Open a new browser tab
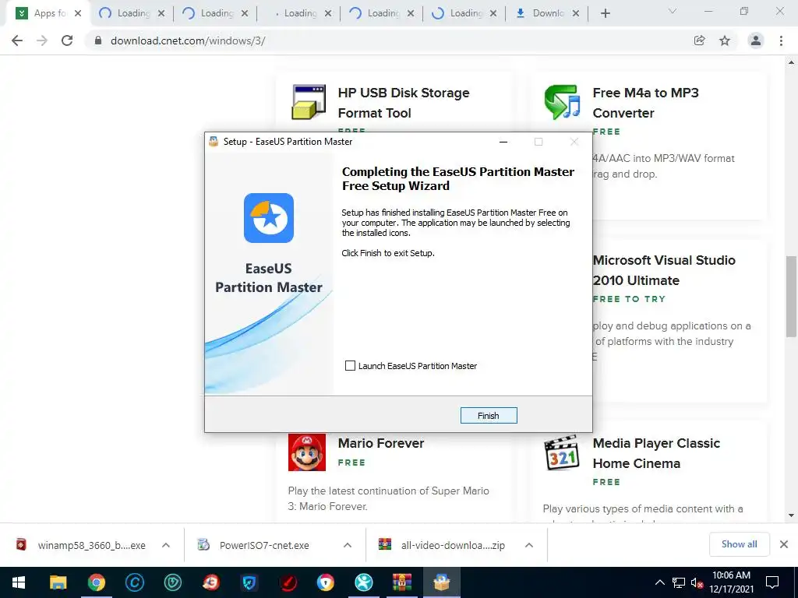 605,13
